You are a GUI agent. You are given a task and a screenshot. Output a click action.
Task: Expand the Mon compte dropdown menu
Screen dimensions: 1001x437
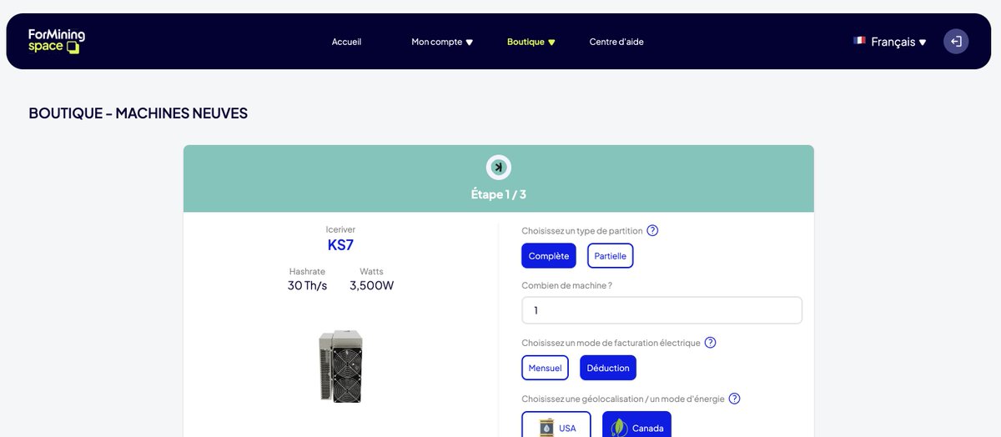coord(442,42)
